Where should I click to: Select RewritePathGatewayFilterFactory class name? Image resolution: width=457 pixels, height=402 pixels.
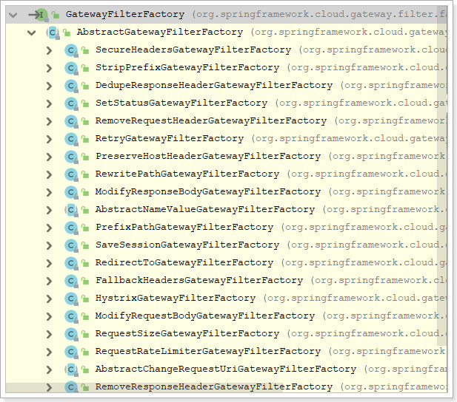[x=187, y=174]
